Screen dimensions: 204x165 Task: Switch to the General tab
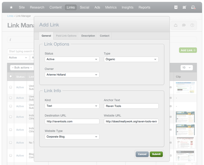tap(46, 36)
